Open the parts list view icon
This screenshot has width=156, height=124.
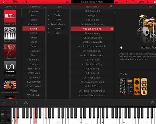(x=14, y=2)
